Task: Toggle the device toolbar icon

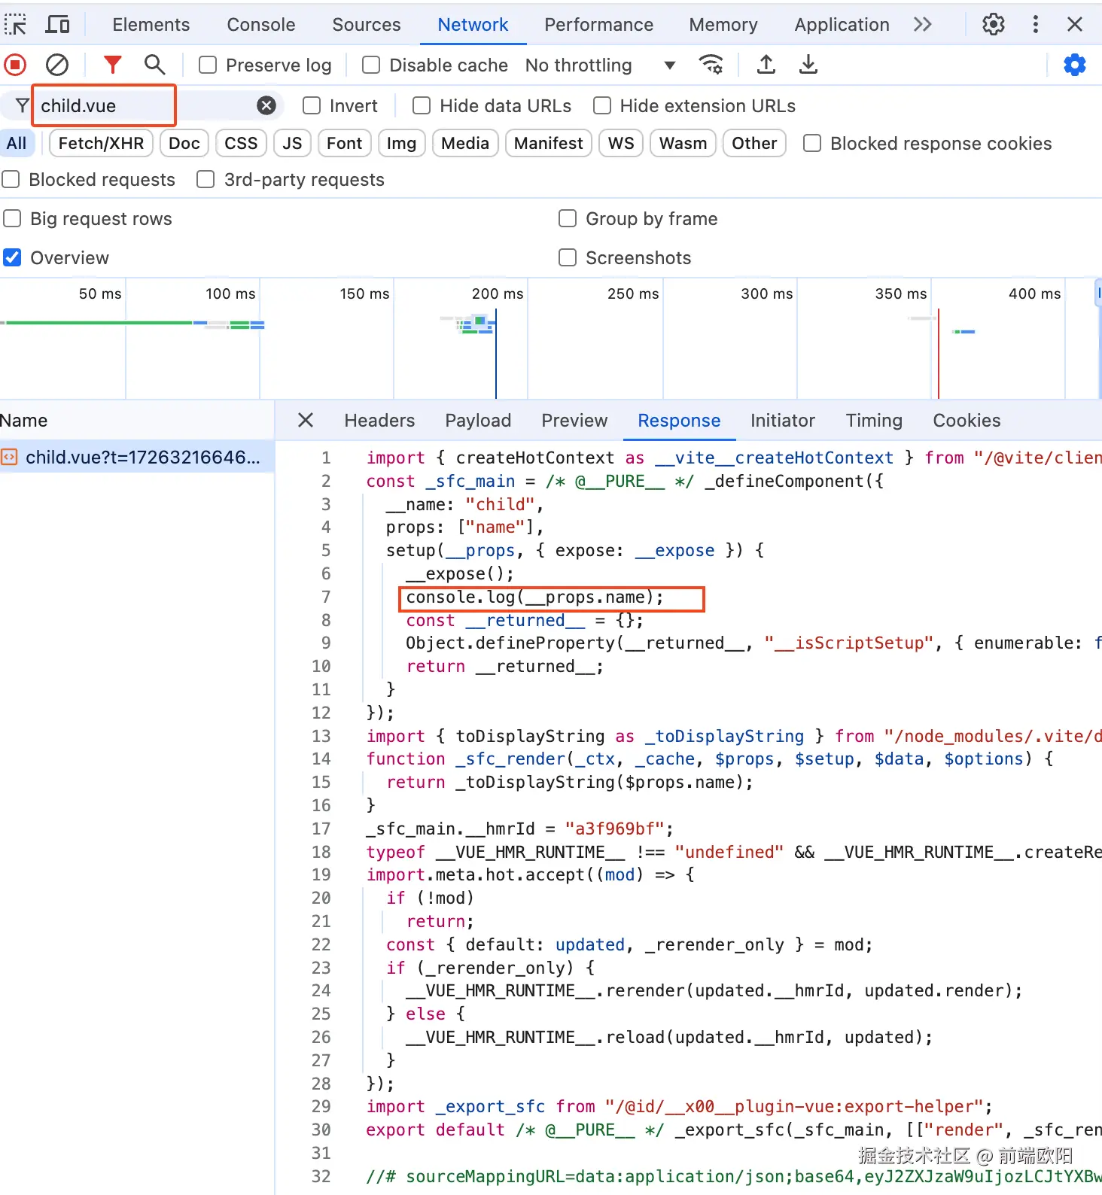Action: (x=57, y=25)
